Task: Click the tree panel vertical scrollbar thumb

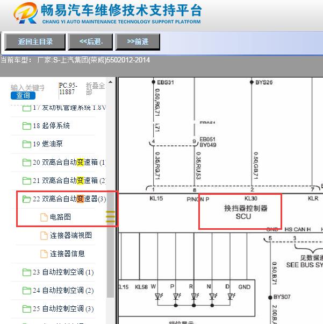Action: coord(110,244)
